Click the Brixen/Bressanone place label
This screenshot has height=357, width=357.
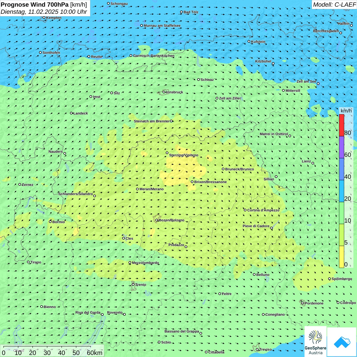point(210,182)
